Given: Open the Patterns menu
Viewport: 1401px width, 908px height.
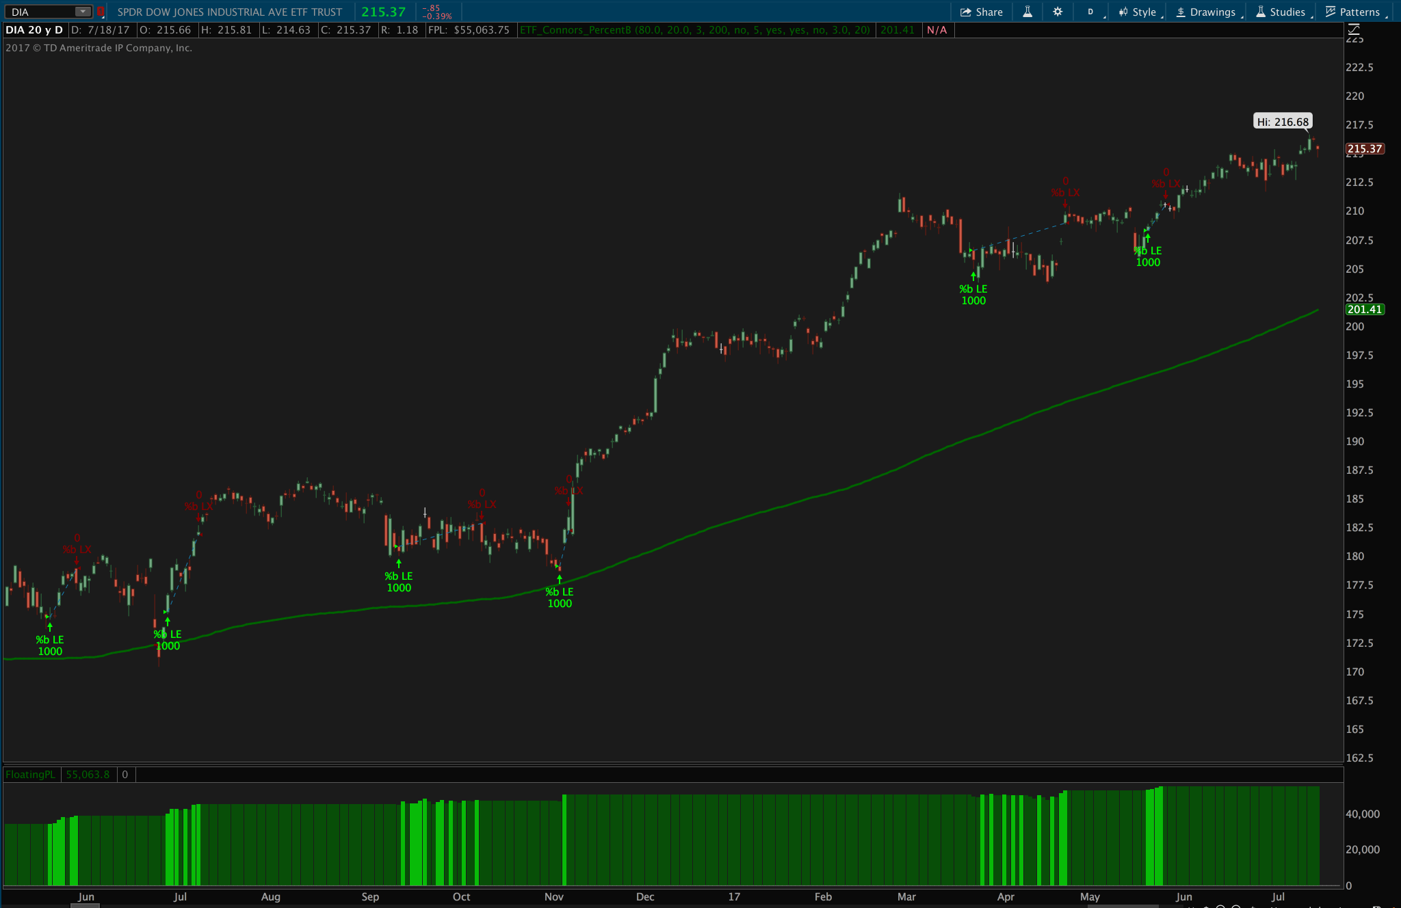Looking at the screenshot, I should coord(1353,12).
